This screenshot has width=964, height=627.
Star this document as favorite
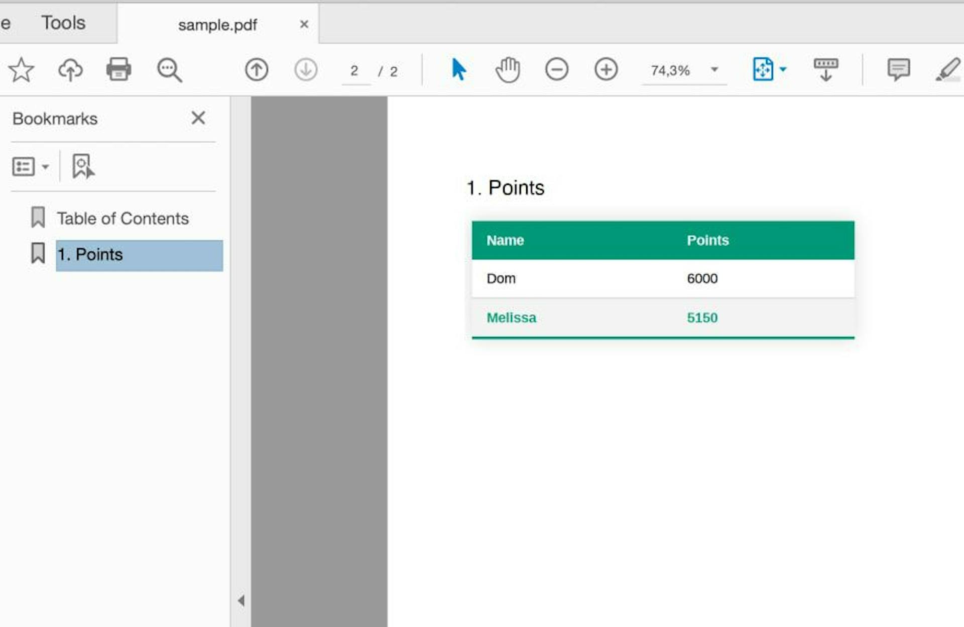click(21, 70)
